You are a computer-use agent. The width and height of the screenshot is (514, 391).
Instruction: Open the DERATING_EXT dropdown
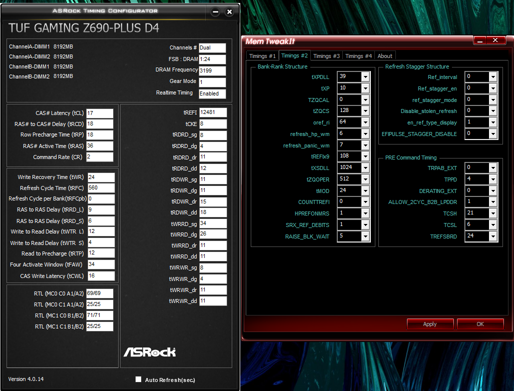[493, 190]
